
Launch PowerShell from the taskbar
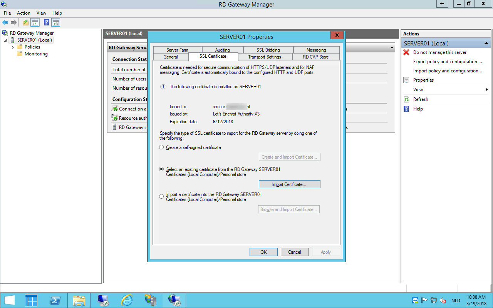click(x=55, y=300)
